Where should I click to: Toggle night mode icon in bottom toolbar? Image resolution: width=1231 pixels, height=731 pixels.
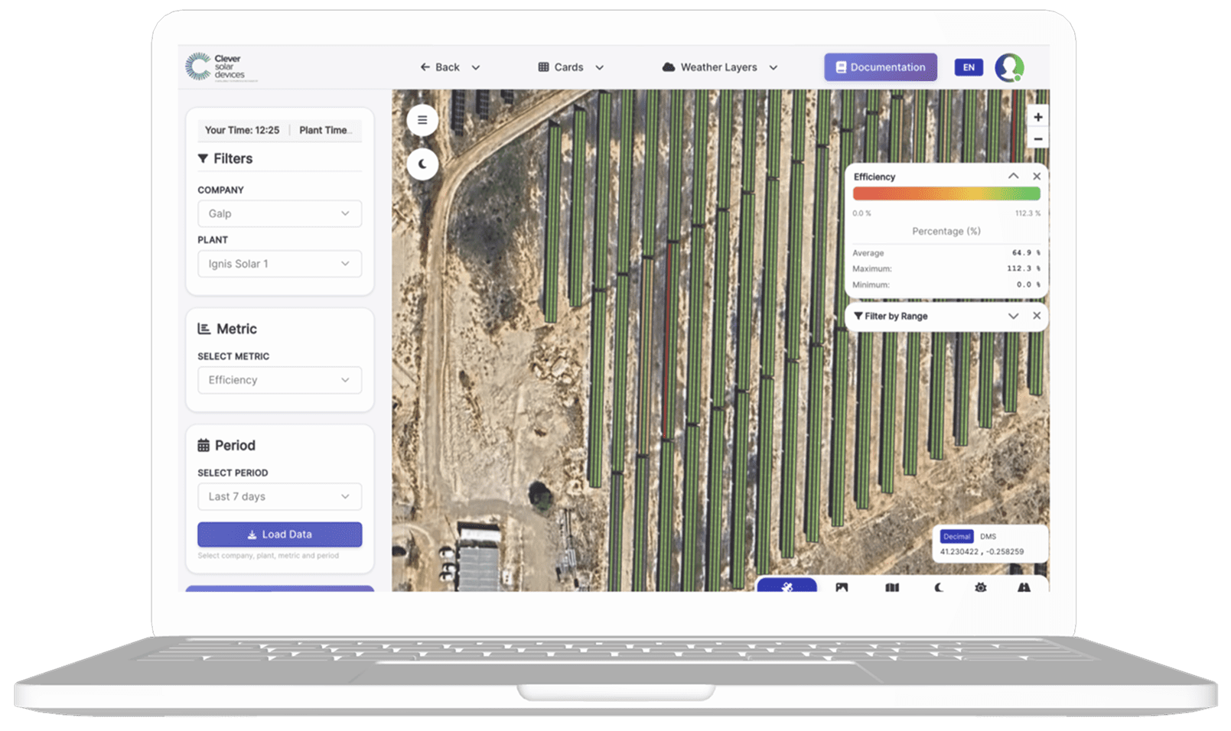pyautogui.click(x=938, y=588)
